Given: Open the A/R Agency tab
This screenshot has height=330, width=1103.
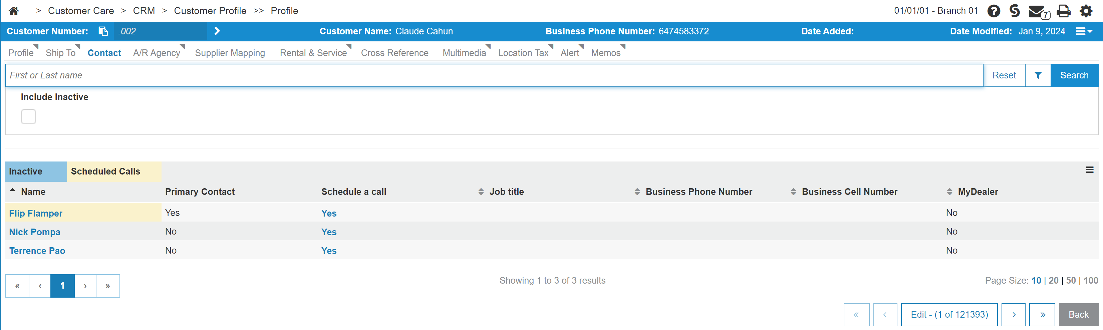Looking at the screenshot, I should click(x=157, y=53).
